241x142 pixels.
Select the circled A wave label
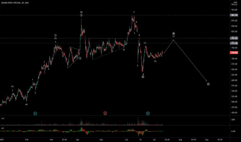pyautogui.click(x=143, y=77)
